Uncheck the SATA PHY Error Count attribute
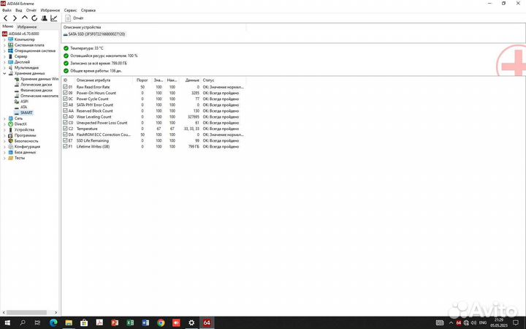 point(65,105)
